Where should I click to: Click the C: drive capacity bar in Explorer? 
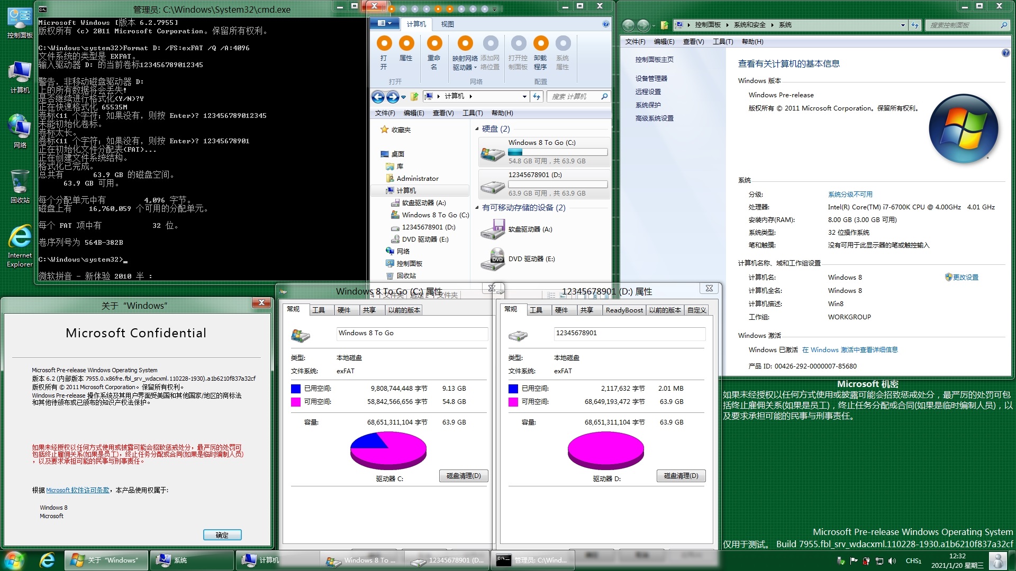click(x=558, y=152)
